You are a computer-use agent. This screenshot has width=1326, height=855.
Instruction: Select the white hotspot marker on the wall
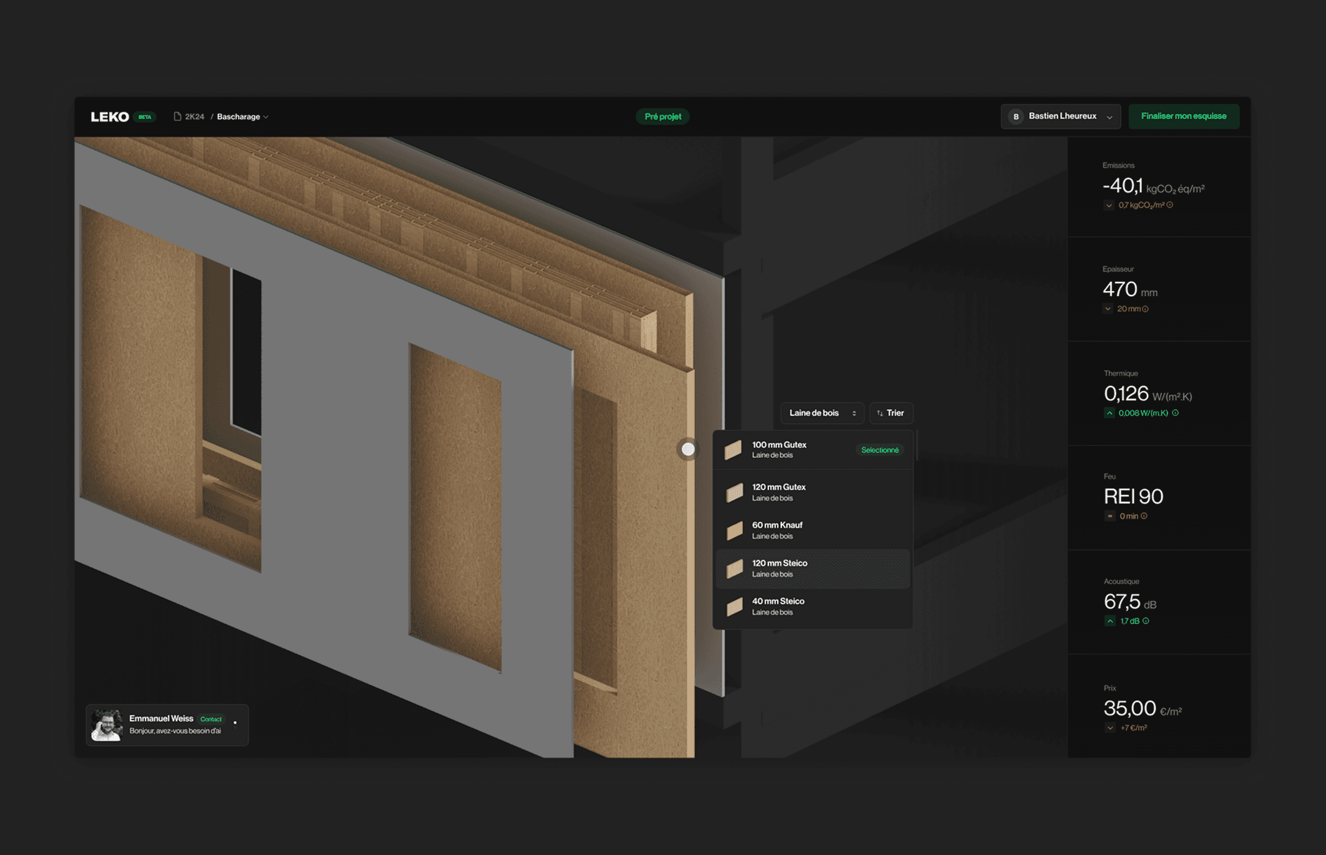coord(688,449)
